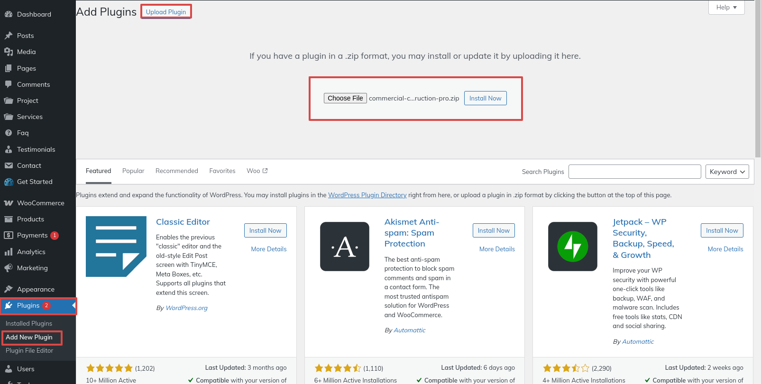
Task: Click the Akismet plugin logo thumbnail
Action: click(345, 247)
